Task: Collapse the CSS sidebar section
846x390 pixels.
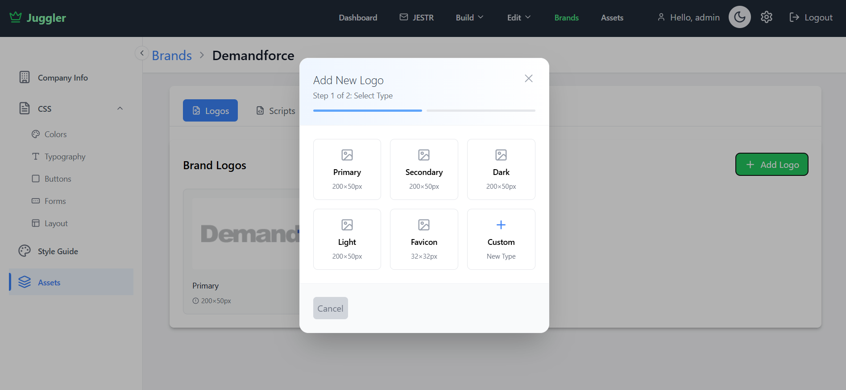Action: click(x=120, y=109)
